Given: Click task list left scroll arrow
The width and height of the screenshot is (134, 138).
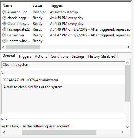Looking at the screenshot, I should click(x=3, y=47).
